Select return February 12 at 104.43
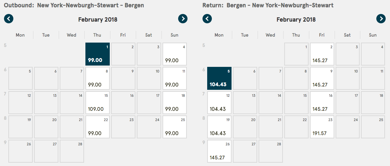 click(x=219, y=102)
